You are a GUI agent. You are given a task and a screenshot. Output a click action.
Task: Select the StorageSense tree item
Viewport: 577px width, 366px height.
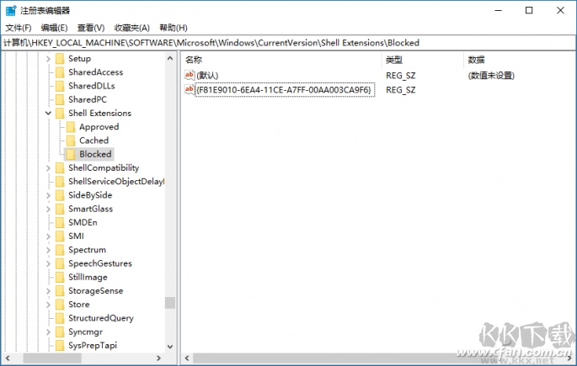coord(95,290)
